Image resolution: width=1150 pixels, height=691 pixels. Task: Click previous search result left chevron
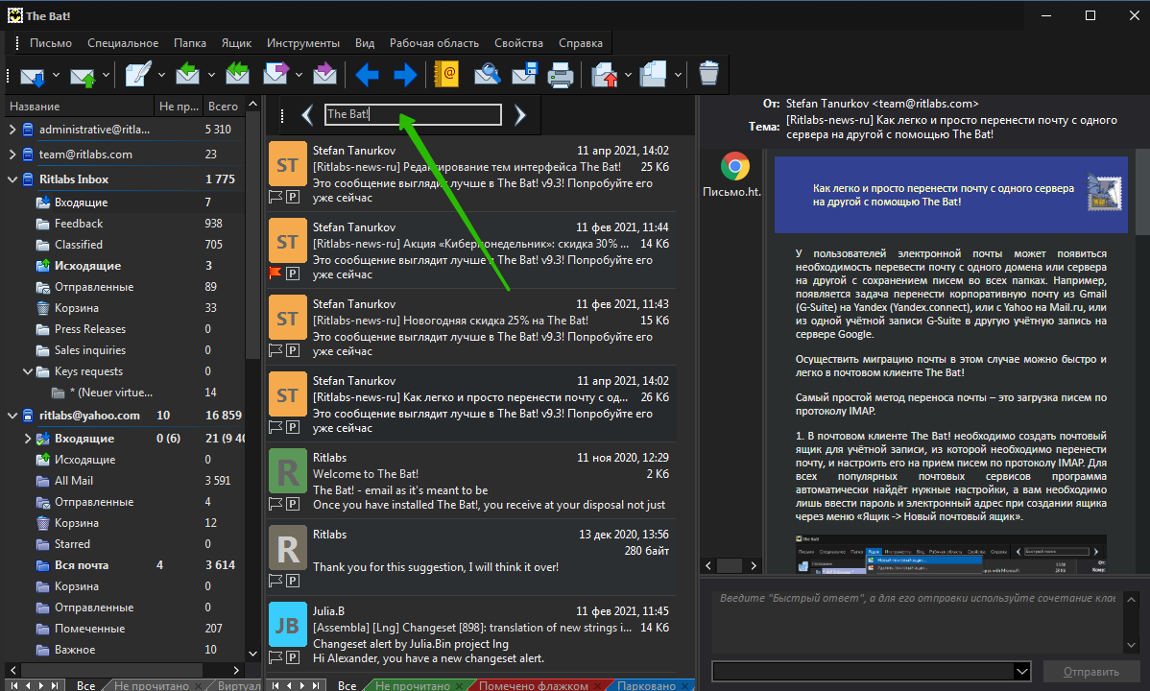click(307, 115)
